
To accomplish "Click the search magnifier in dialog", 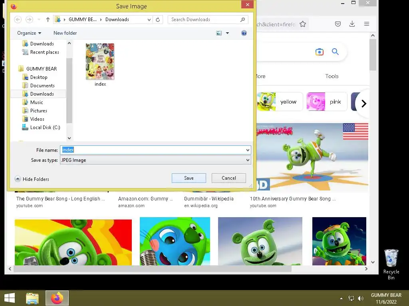I will tap(242, 20).
